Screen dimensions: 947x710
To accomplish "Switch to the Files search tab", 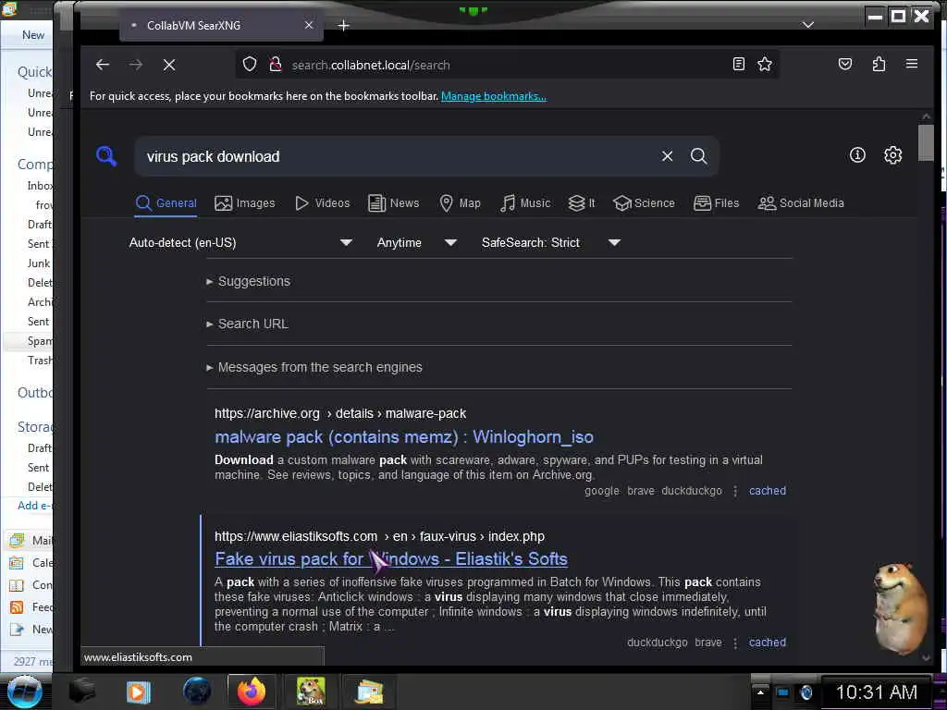I will 717,203.
